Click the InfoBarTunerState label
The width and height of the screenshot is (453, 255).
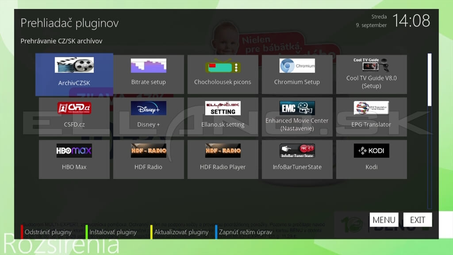point(297,167)
